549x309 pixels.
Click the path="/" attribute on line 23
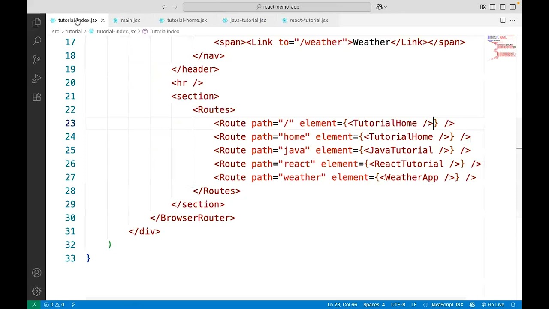pyautogui.click(x=273, y=123)
